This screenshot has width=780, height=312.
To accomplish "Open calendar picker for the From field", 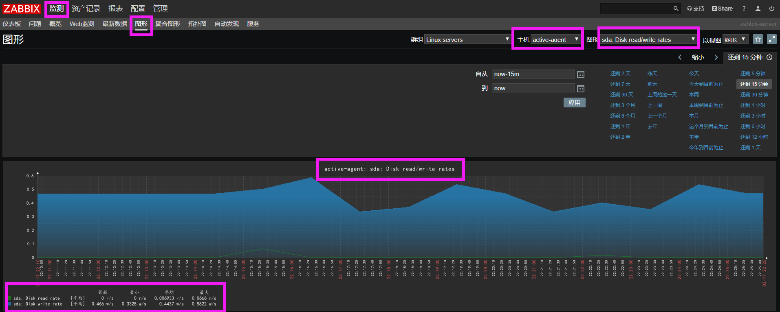I will click(x=581, y=74).
